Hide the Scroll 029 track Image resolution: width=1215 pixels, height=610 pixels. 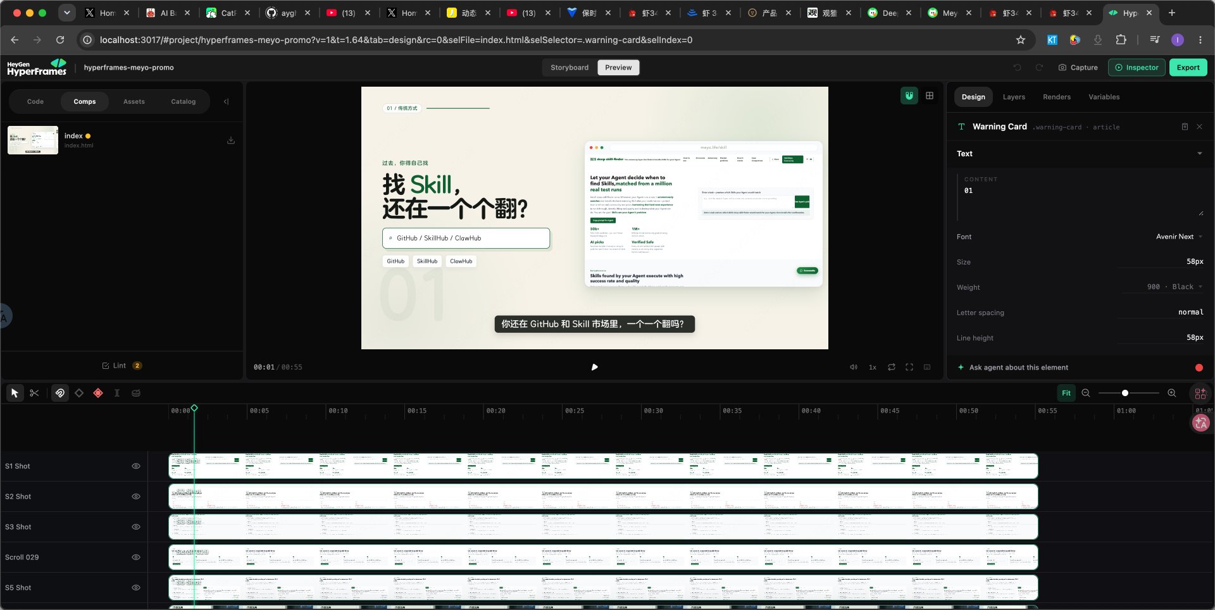136,557
